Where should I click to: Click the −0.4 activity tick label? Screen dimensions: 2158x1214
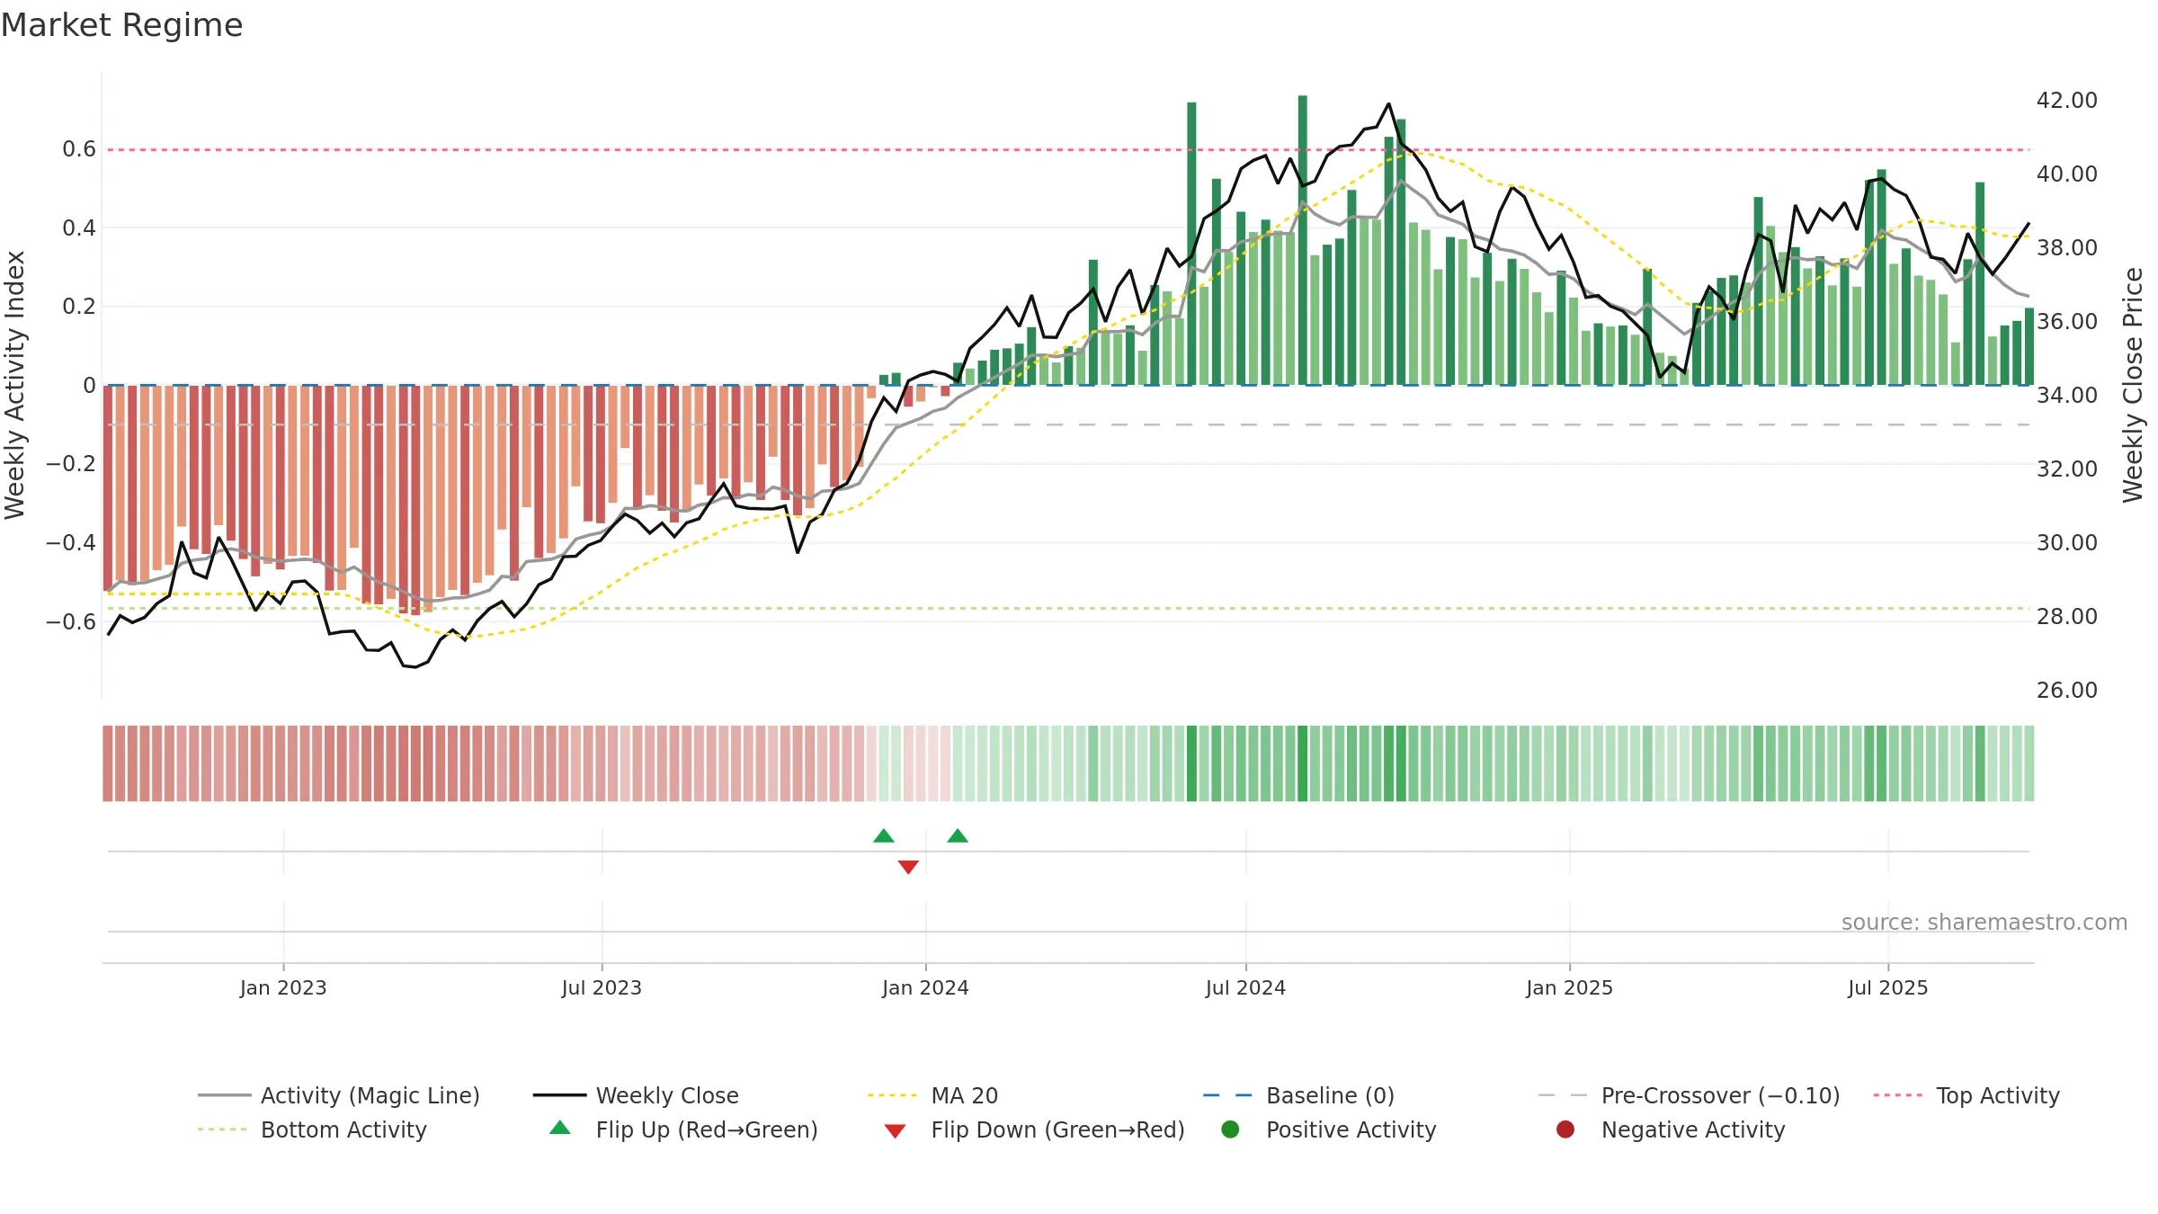coord(71,542)
